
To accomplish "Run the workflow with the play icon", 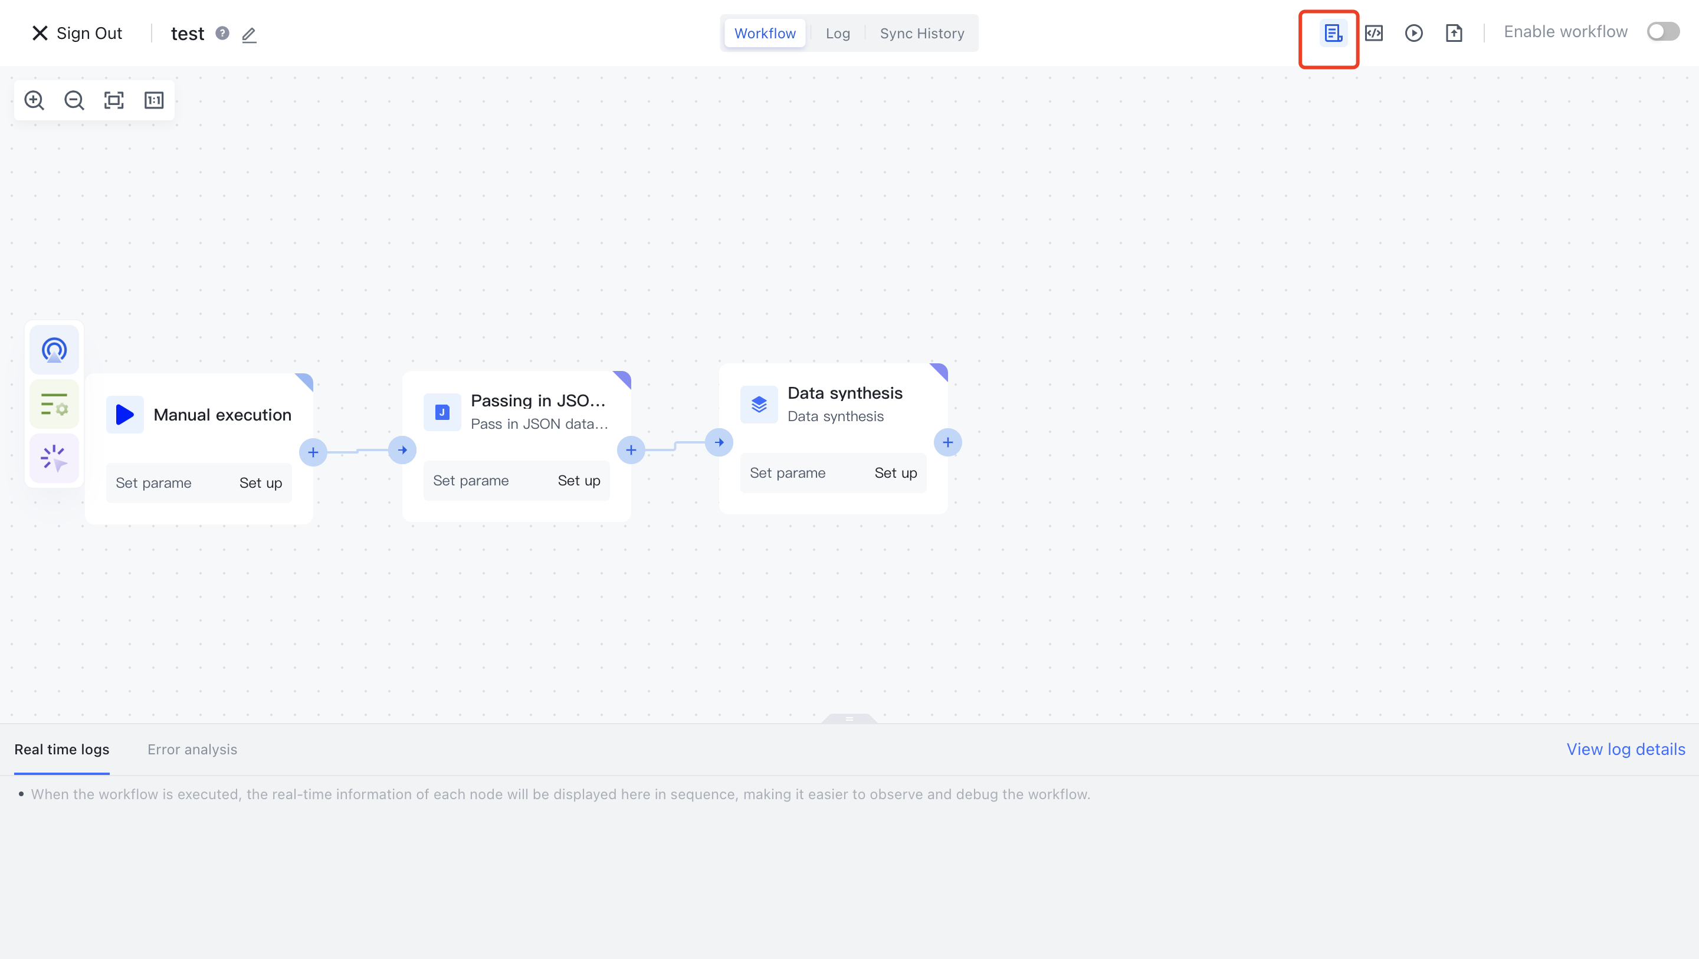I will [x=1413, y=33].
